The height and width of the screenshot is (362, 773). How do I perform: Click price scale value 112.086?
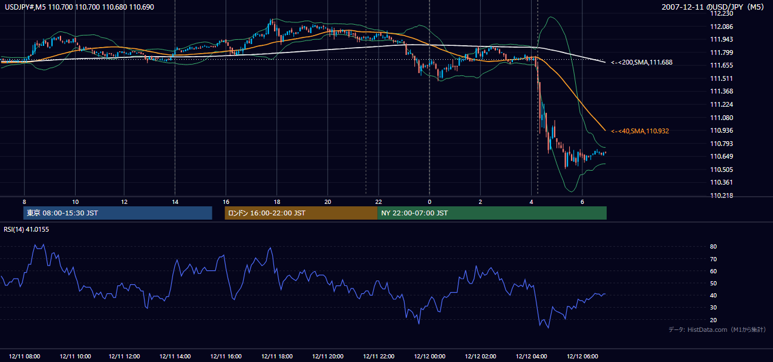click(723, 27)
